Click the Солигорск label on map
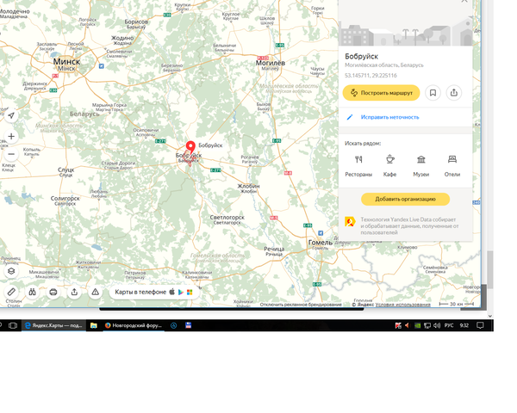Screen dimensions: 517x413 coord(65,198)
